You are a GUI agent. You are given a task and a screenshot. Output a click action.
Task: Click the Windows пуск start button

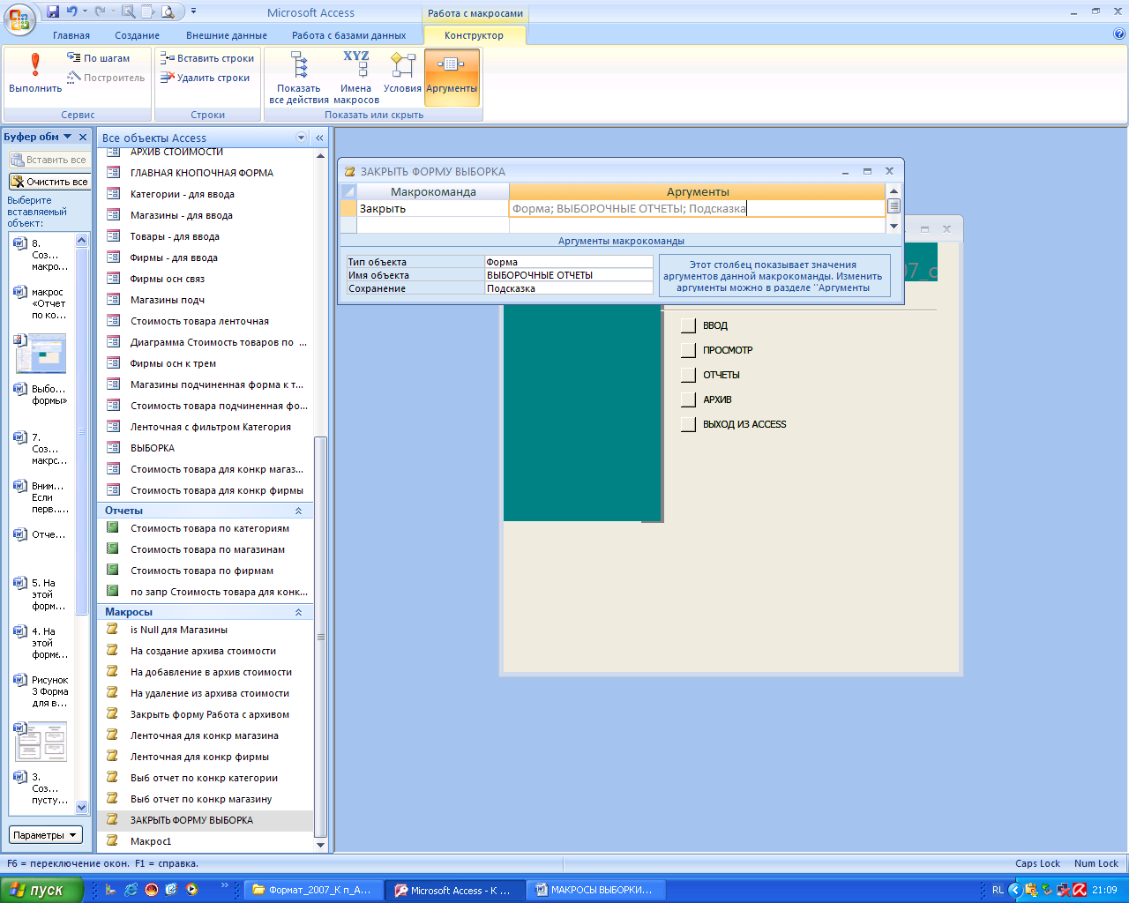click(41, 890)
